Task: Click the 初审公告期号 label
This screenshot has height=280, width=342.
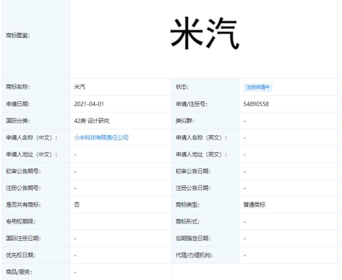Action: [23, 171]
